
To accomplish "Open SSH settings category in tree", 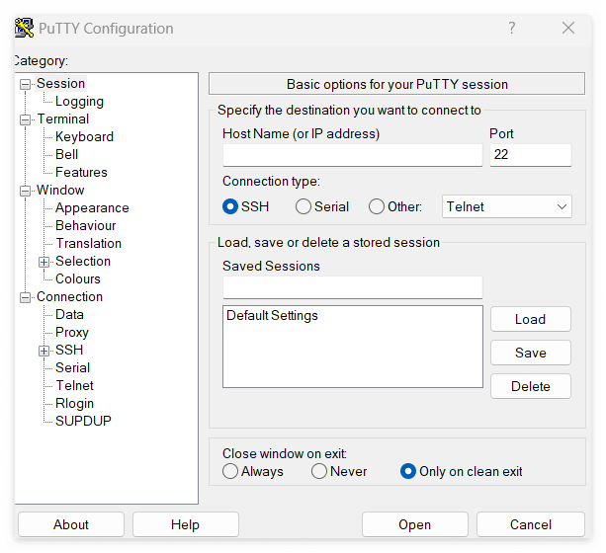I will (x=69, y=350).
